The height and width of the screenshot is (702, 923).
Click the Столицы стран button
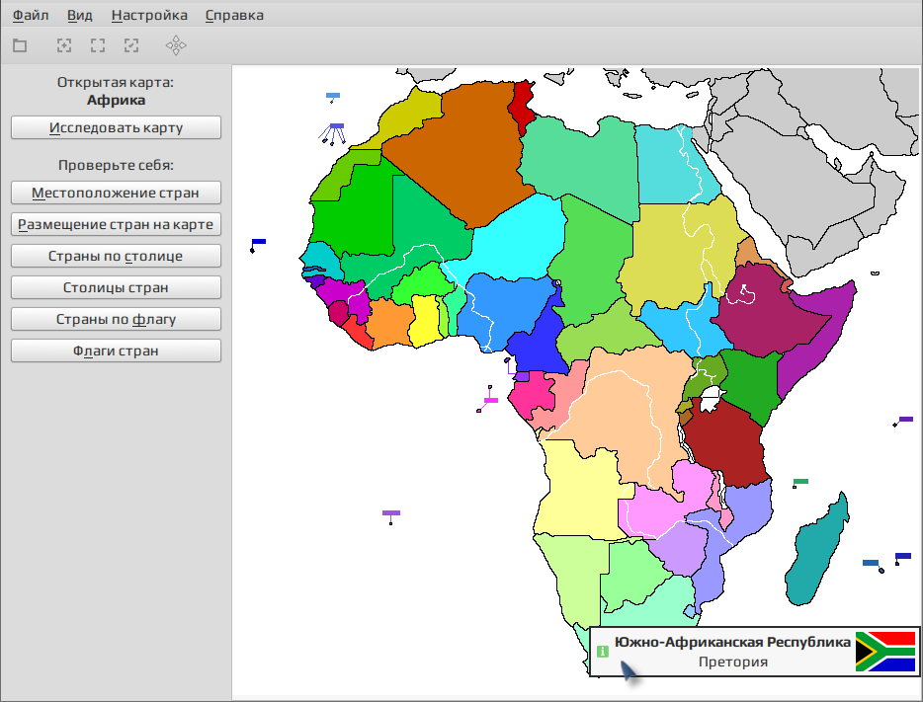tap(116, 287)
